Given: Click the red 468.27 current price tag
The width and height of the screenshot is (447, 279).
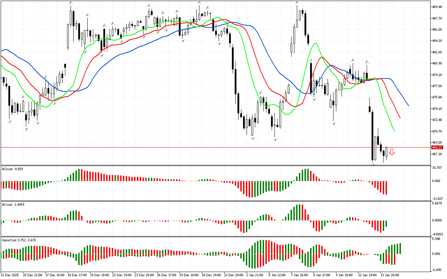Looking at the screenshot, I should [x=437, y=148].
